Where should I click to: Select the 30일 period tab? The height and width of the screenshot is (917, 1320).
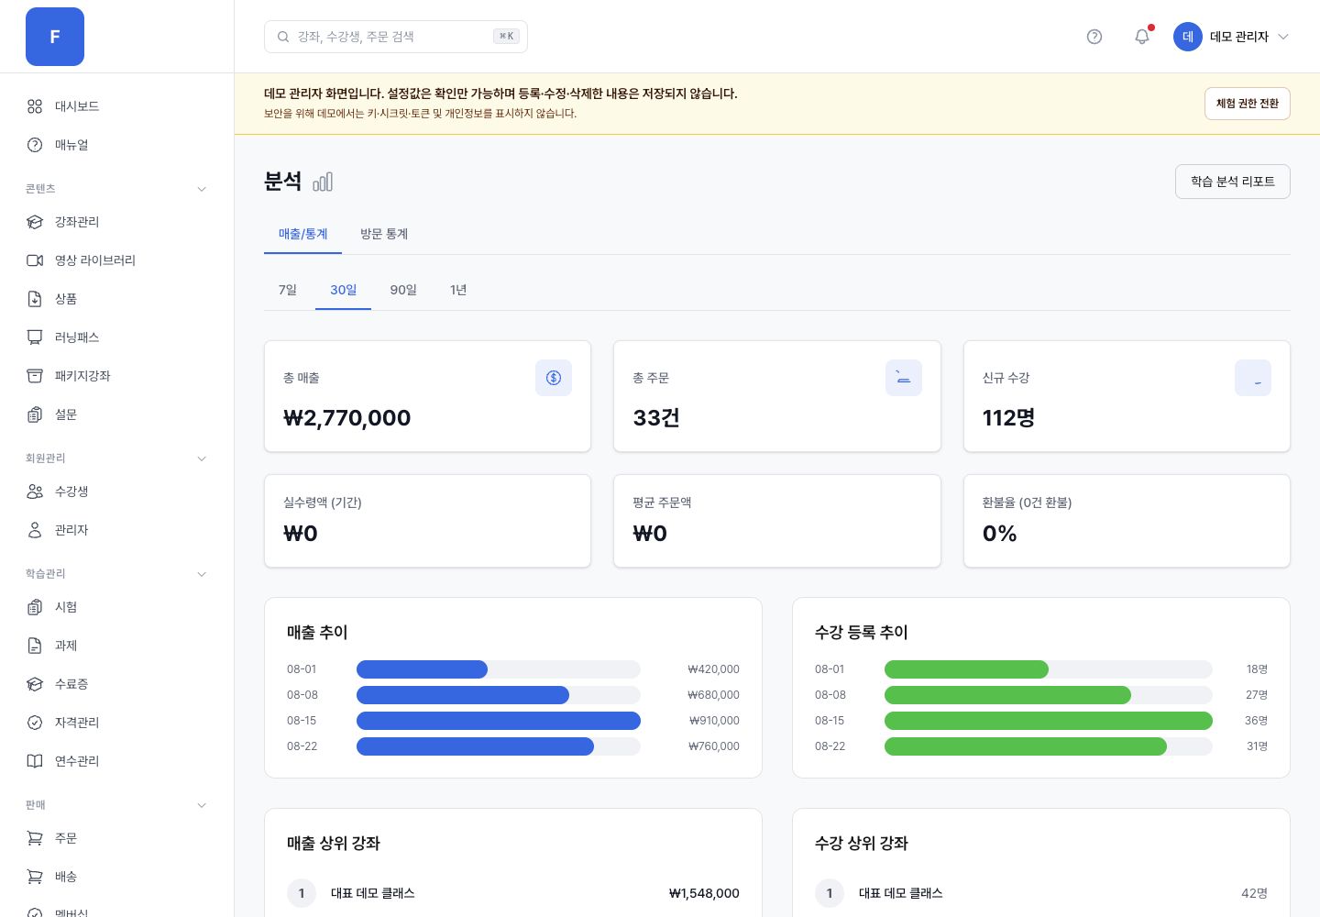coord(344,290)
